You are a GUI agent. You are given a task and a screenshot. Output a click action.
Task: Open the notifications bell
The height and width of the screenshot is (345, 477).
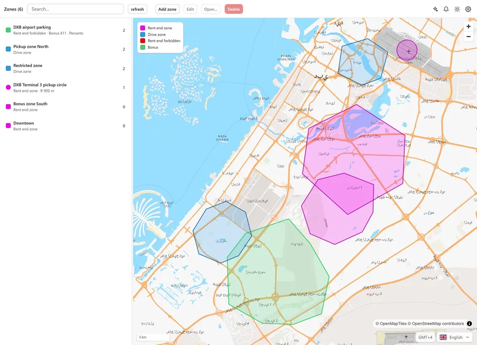[x=446, y=9]
